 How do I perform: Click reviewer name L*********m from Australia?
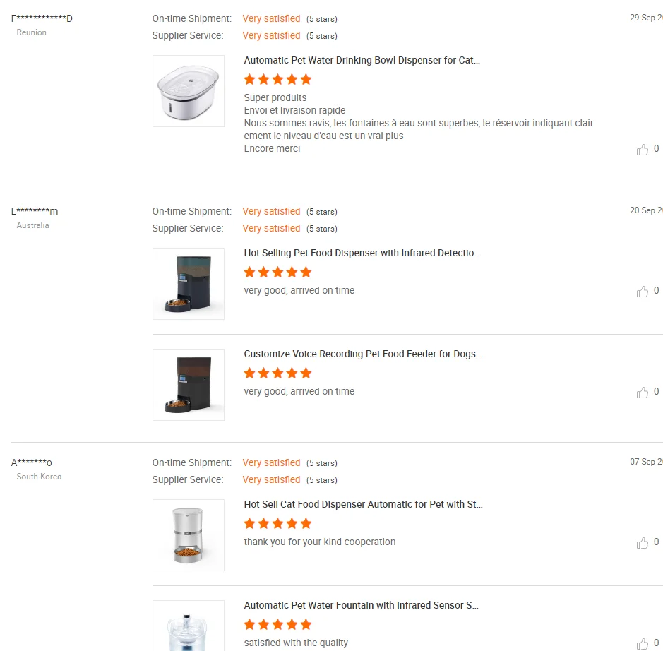point(35,211)
